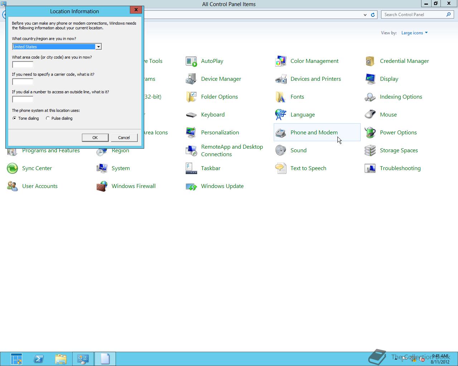This screenshot has height=366, width=458.
Task: Expand the View by Large icons dropdown
Action: [x=414, y=33]
